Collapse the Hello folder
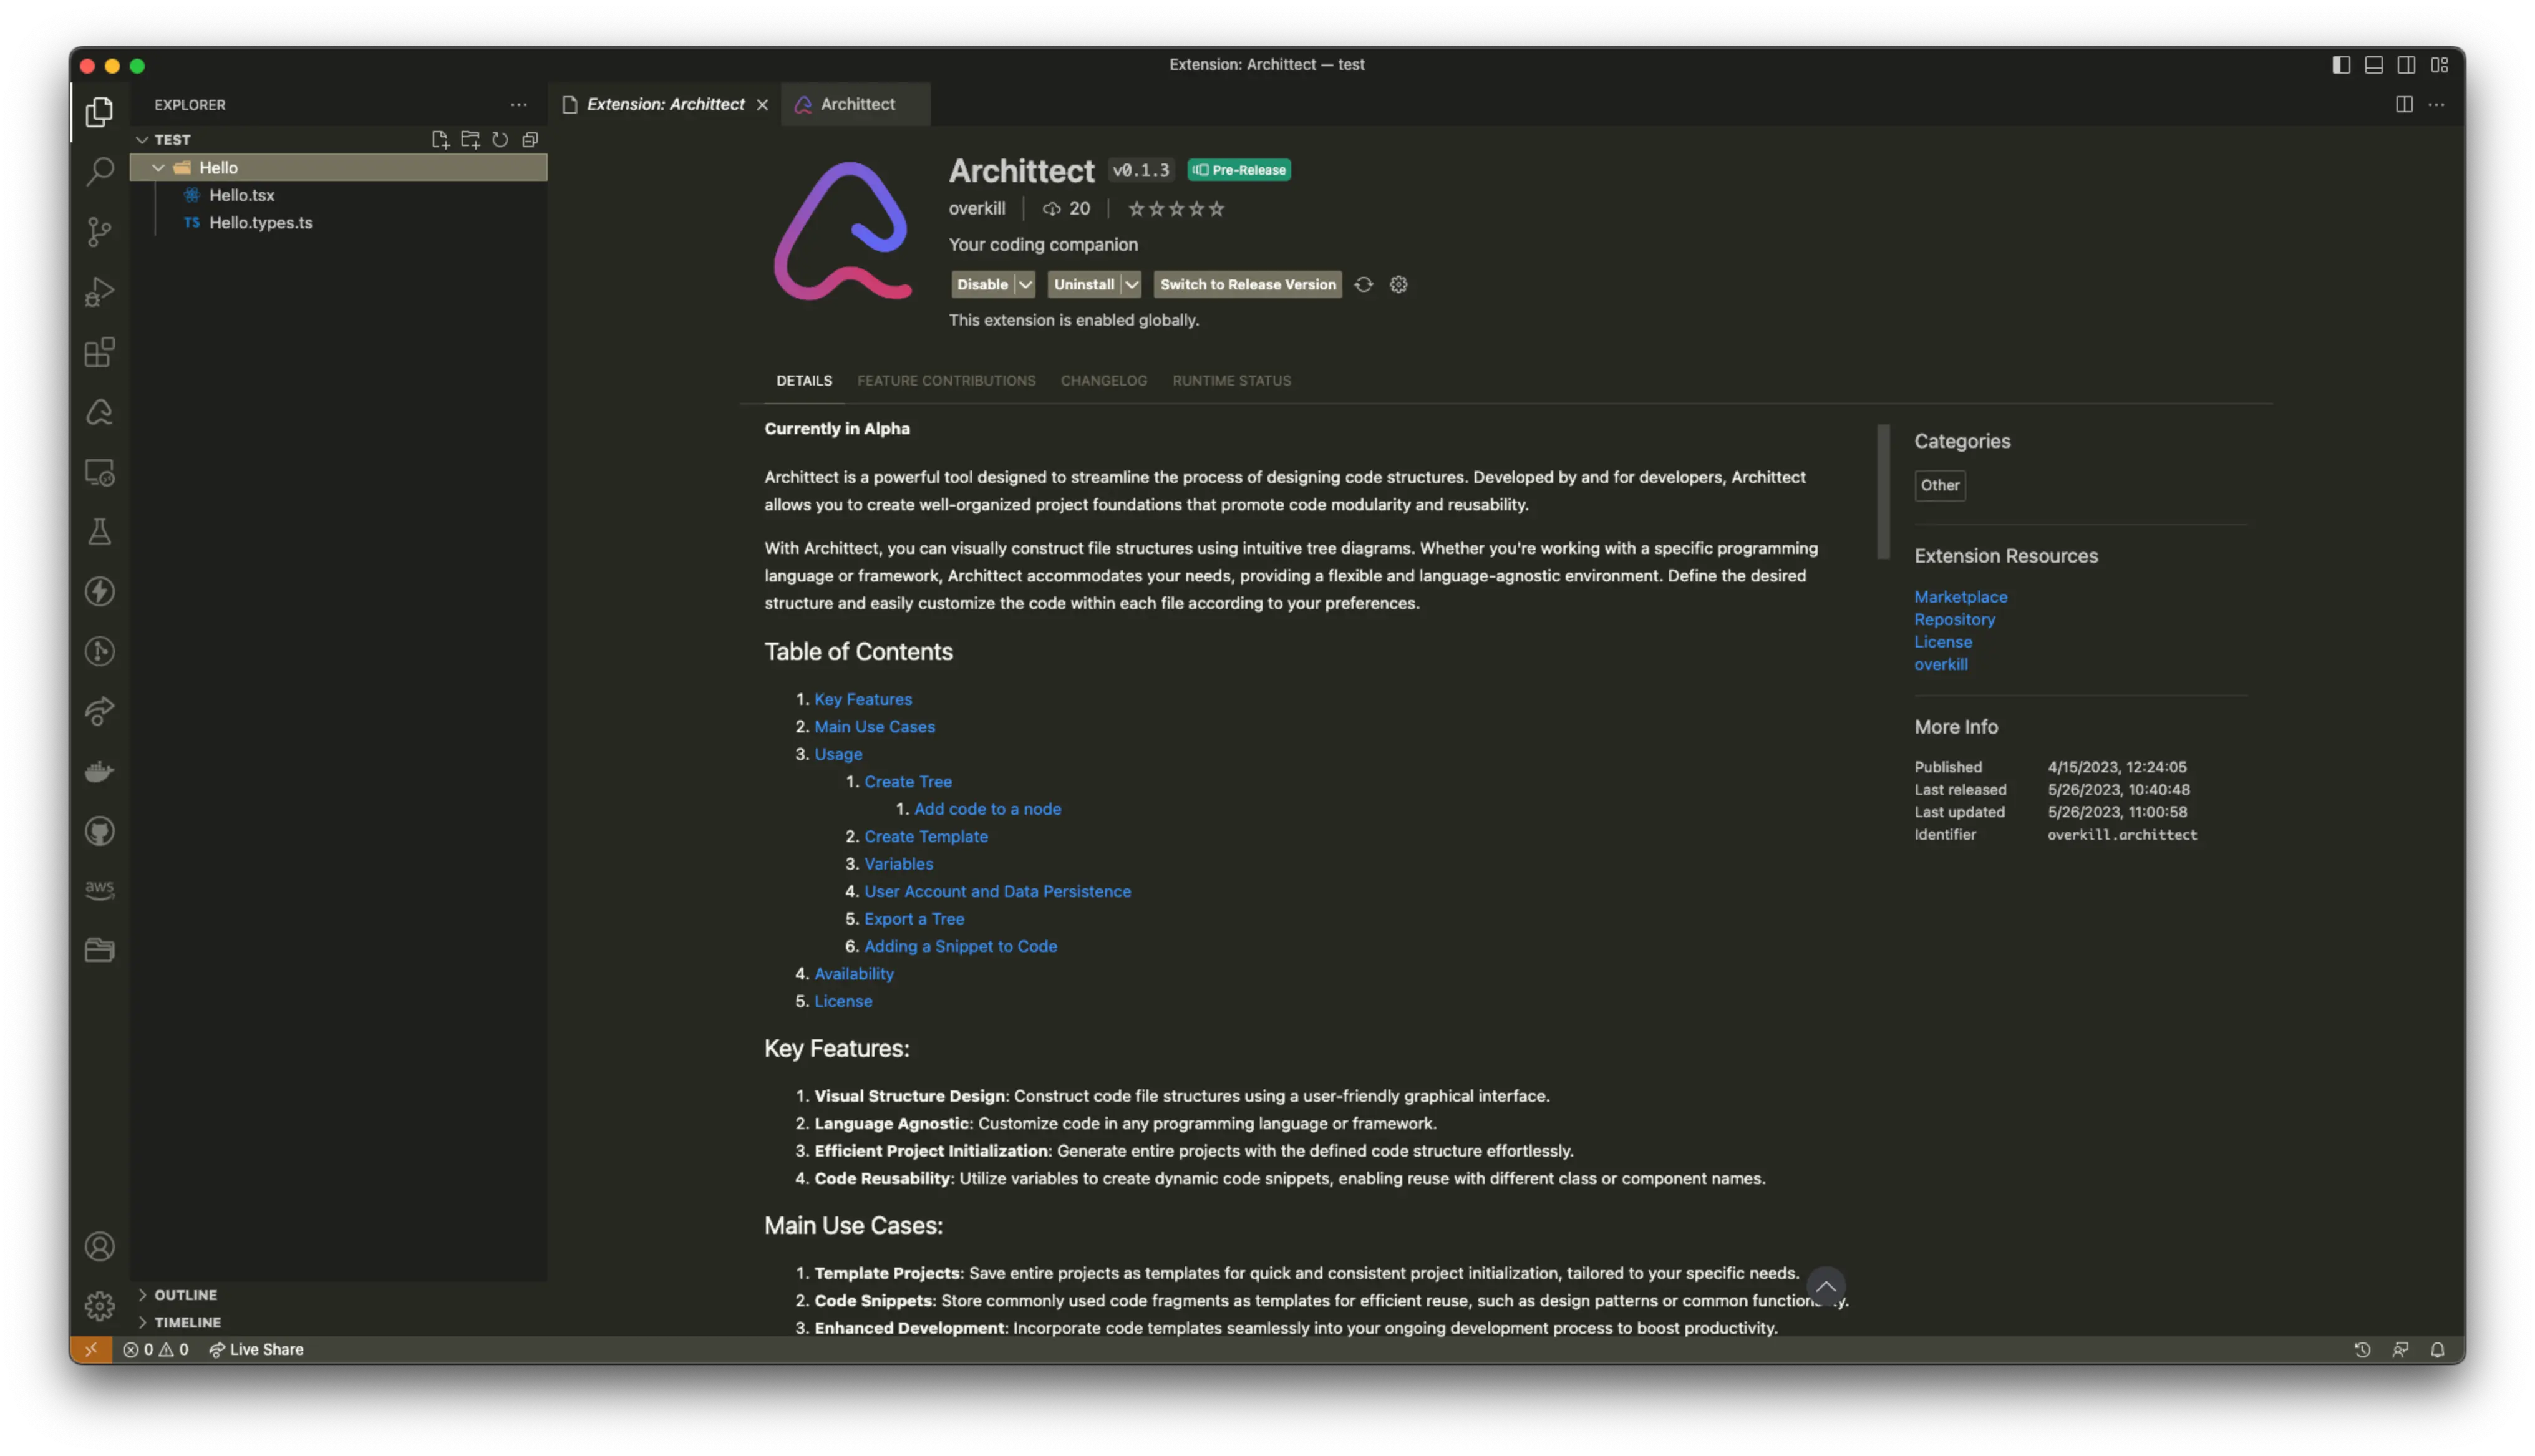Screen dimensions: 2535x1456 pyautogui.click(x=158, y=168)
